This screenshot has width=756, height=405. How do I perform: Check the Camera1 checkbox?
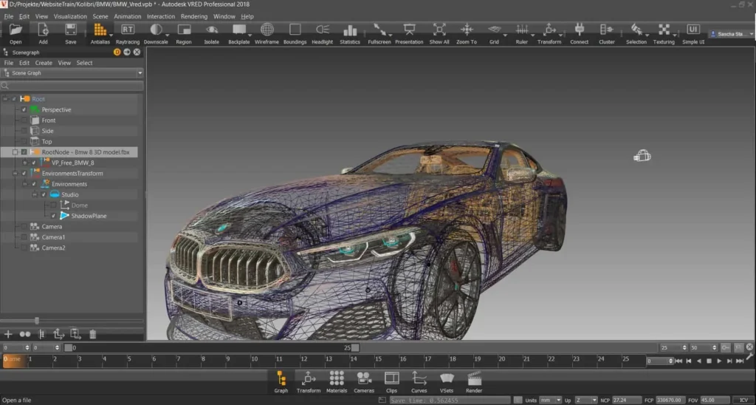[24, 237]
